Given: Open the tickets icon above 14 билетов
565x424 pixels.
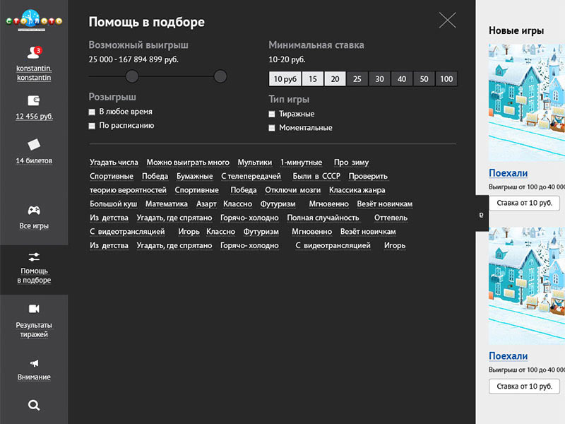Looking at the screenshot, I should click(34, 145).
